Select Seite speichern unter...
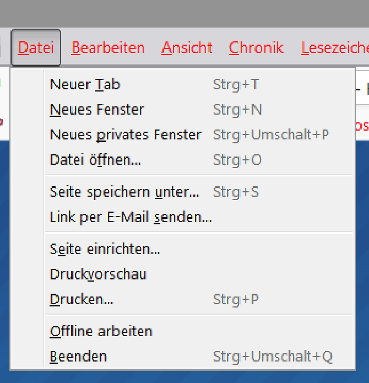This screenshot has height=383, width=369. (x=124, y=192)
